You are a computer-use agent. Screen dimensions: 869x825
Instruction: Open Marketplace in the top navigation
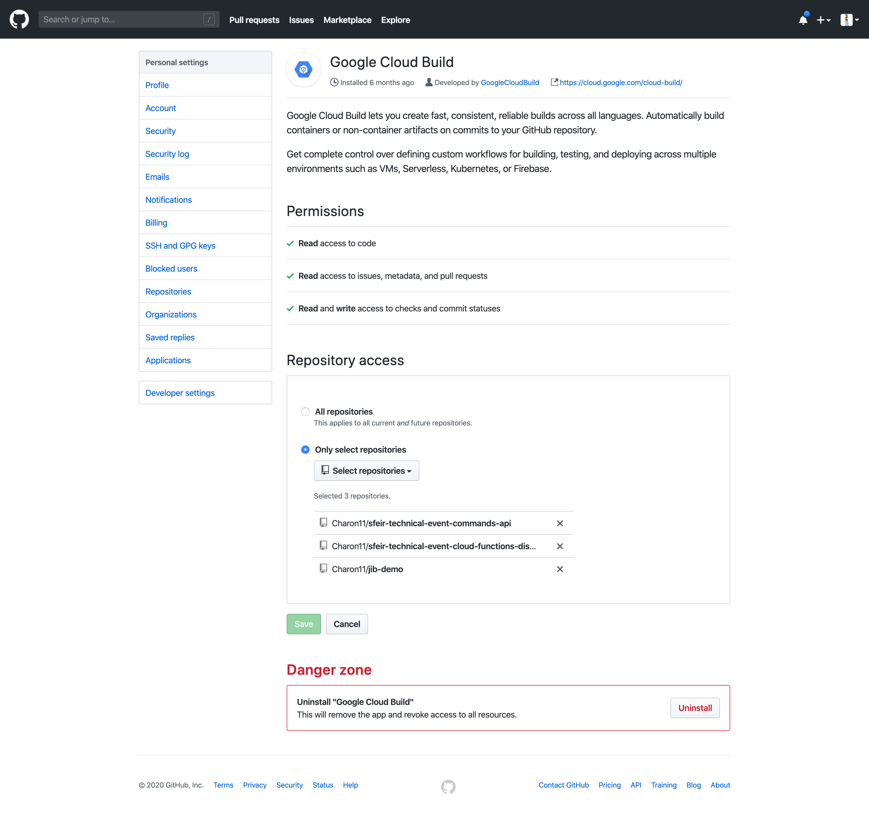pyautogui.click(x=347, y=20)
